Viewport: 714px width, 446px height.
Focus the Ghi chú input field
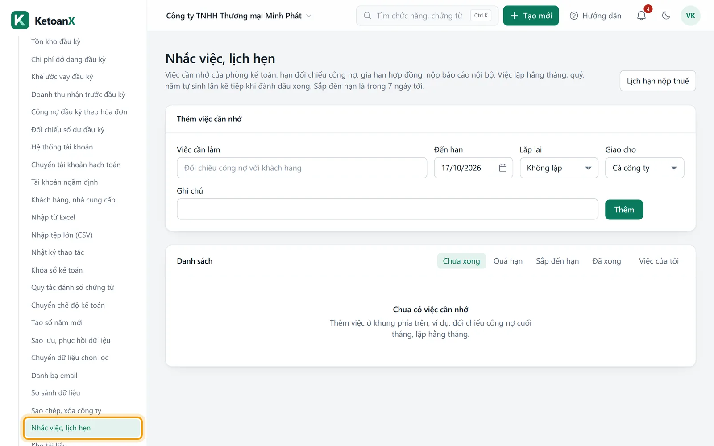coord(387,209)
